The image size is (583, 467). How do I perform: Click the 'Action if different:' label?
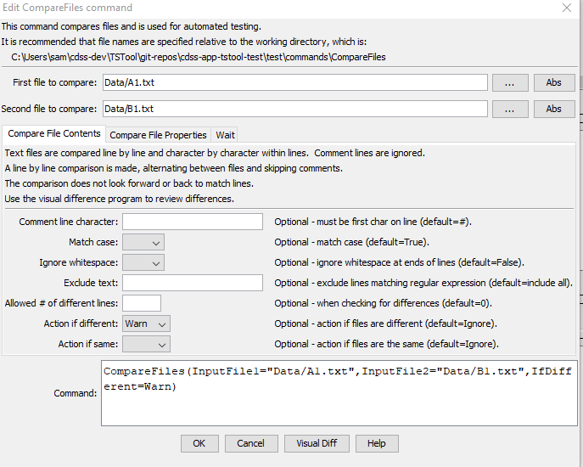81,324
